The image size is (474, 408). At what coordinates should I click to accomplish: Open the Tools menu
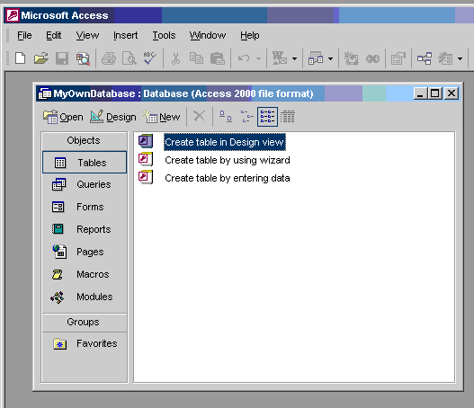point(164,35)
